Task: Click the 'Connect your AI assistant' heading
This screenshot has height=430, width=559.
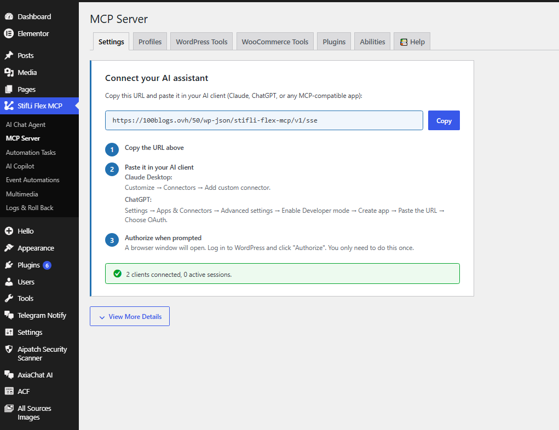Action: [157, 78]
